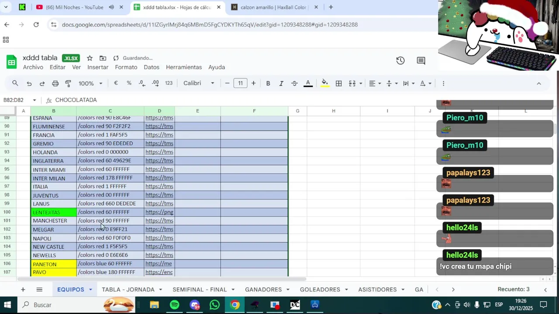This screenshot has height=314, width=559.
Task: Open the version history clock icon
Action: click(x=400, y=61)
